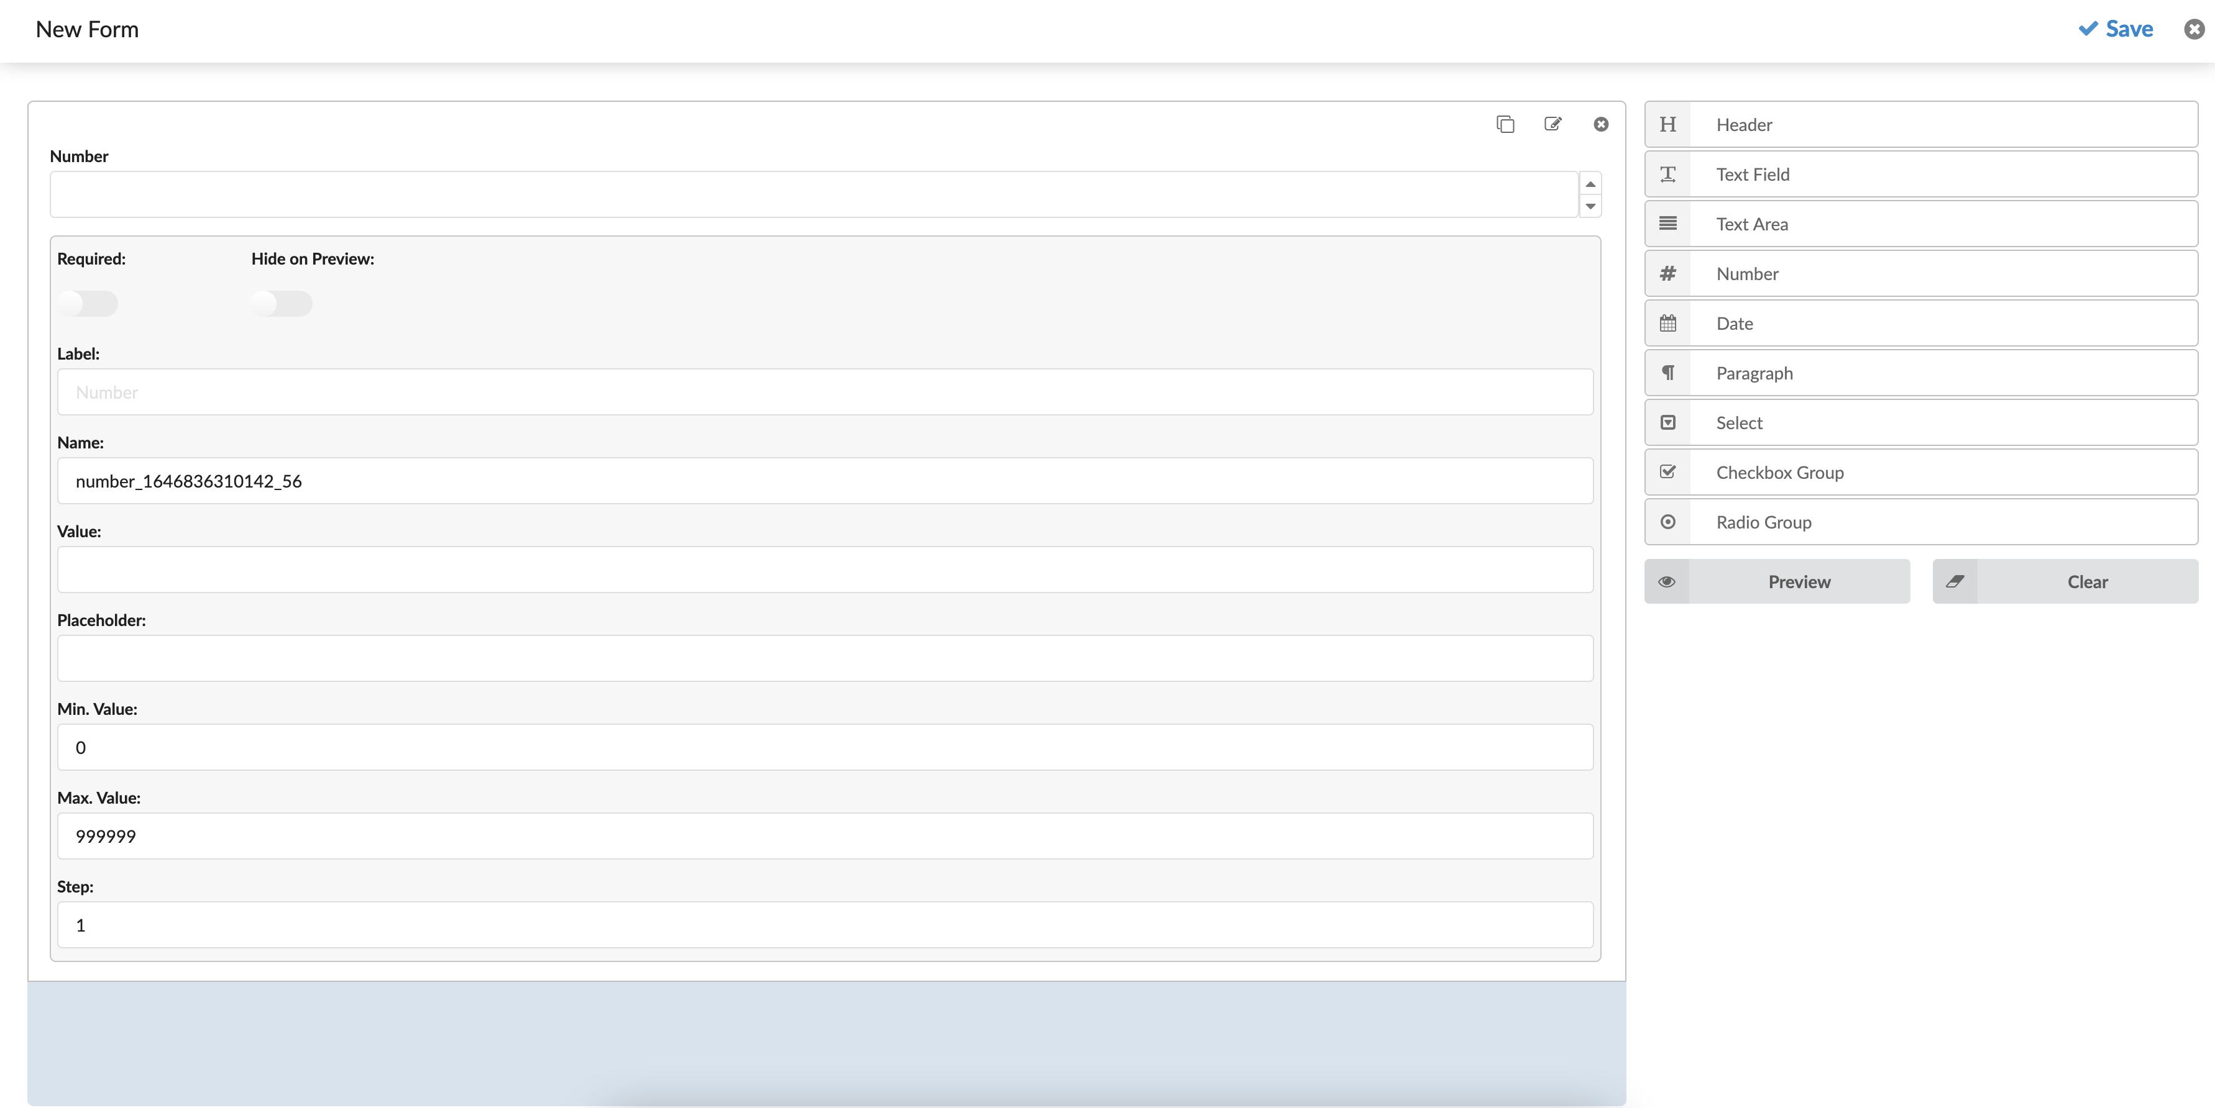Viewport: 2215px width, 1108px height.
Task: Close the New Form dialog
Action: pos(2194,29)
